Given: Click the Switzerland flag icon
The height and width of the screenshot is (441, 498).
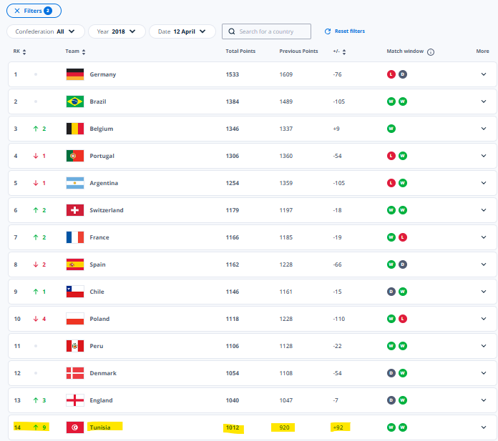Looking at the screenshot, I should pos(75,210).
